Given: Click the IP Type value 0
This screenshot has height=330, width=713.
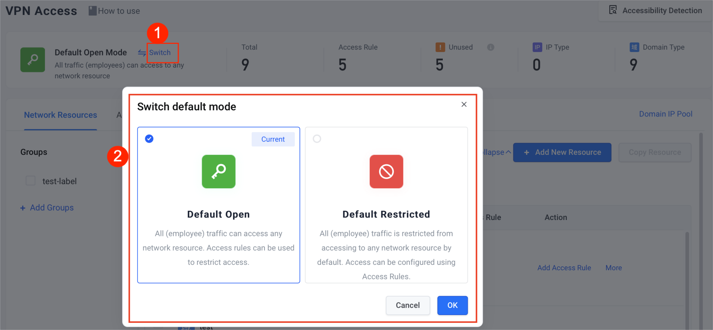Looking at the screenshot, I should pos(537,65).
